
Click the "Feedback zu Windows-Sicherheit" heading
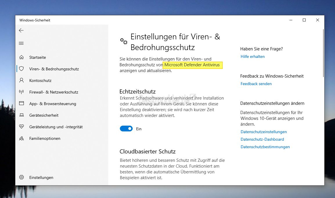tap(272, 76)
